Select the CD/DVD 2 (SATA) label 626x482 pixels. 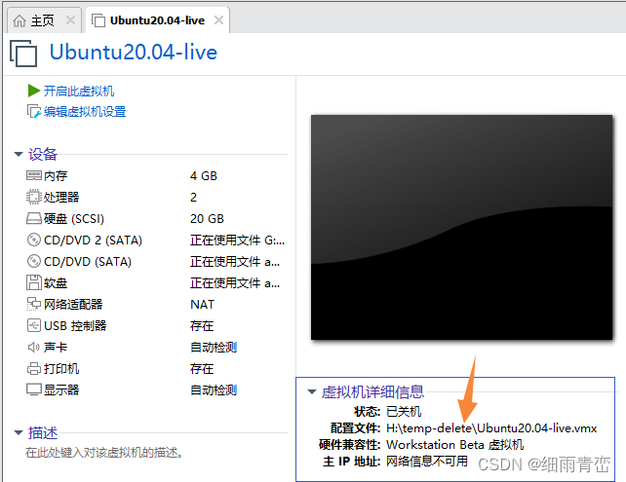pyautogui.click(x=93, y=241)
